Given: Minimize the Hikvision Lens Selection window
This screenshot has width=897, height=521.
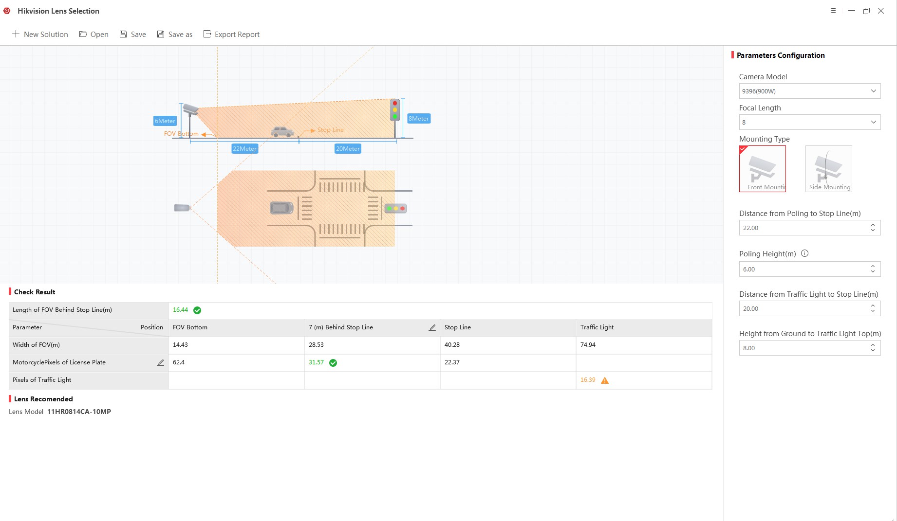Looking at the screenshot, I should coord(851,11).
